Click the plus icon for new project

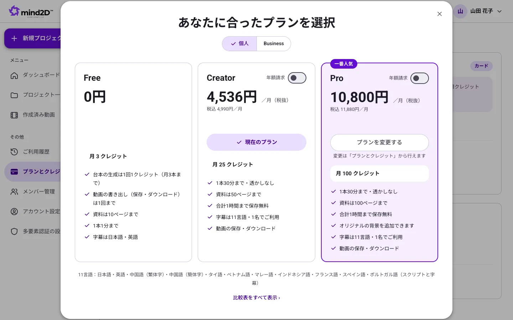click(x=14, y=38)
